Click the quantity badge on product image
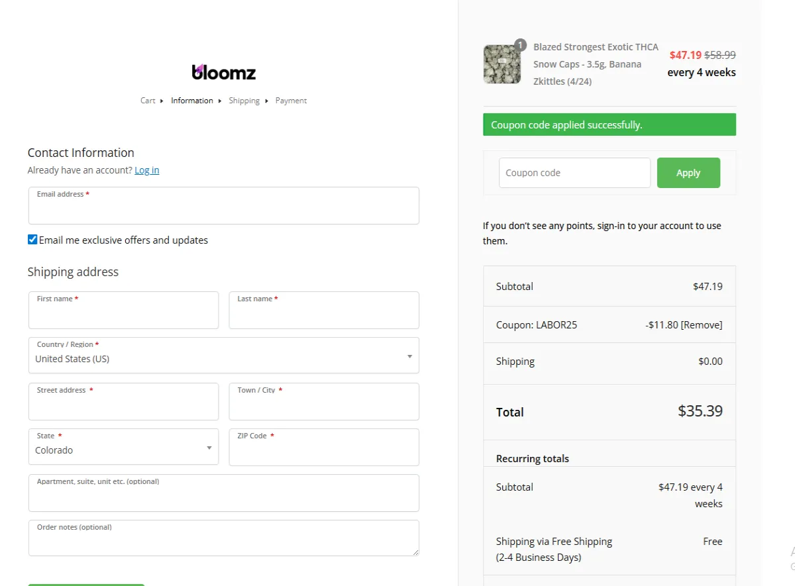Screen dimensions: 795x586 coord(520,45)
